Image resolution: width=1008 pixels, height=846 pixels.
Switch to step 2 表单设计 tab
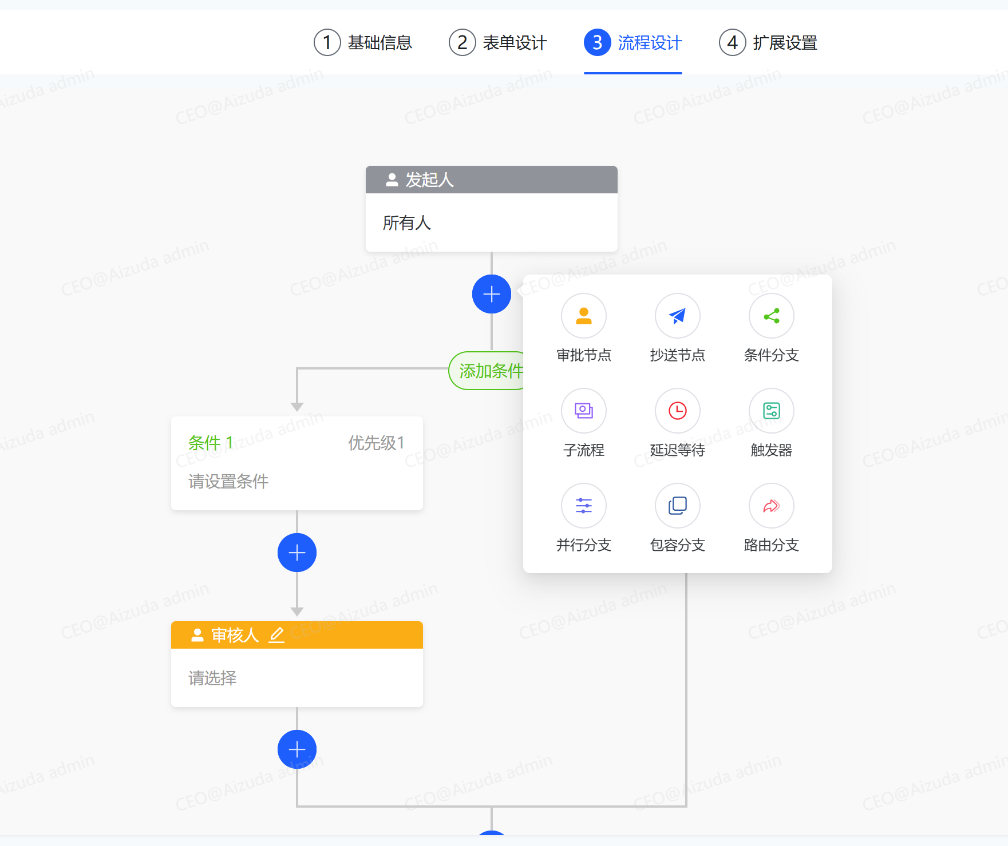pos(498,42)
